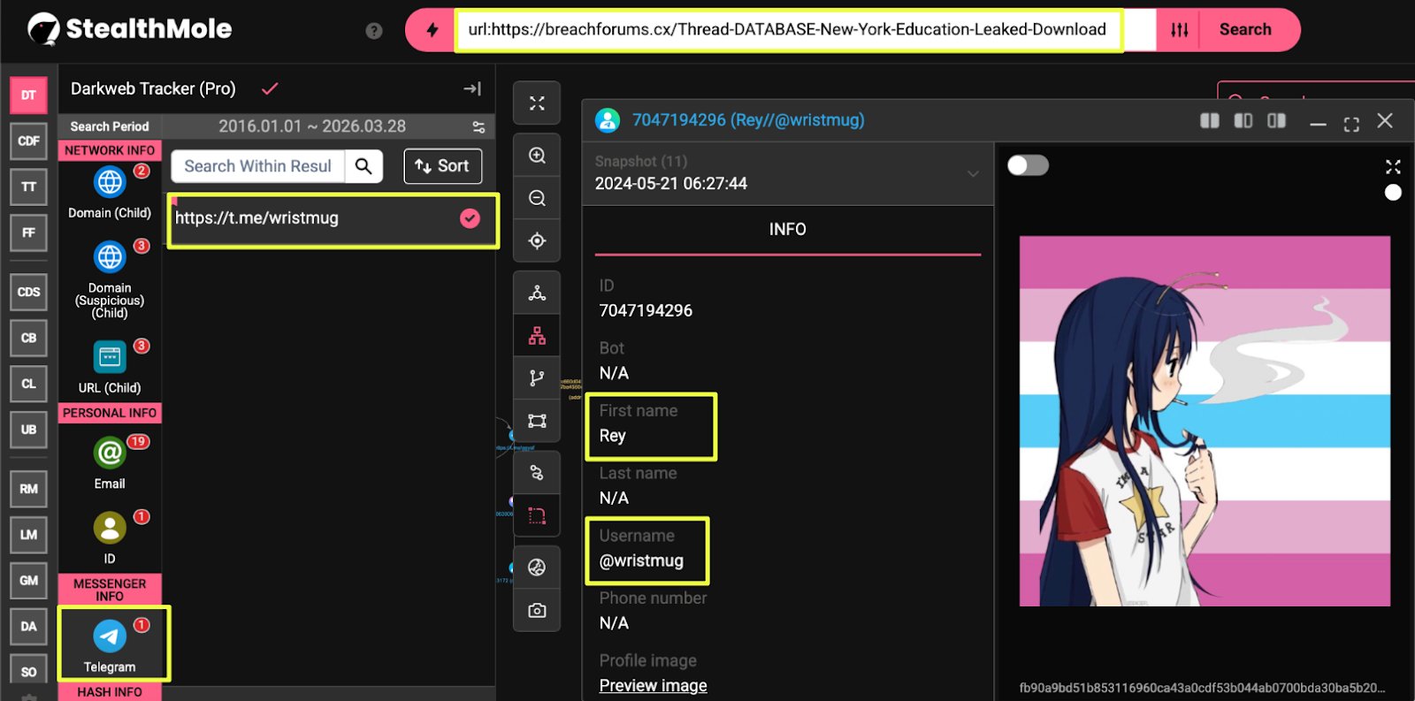Screen dimensions: 1415x701
Task: Uncheck the t.me/wristmug result checkmark
Action: pyautogui.click(x=470, y=218)
